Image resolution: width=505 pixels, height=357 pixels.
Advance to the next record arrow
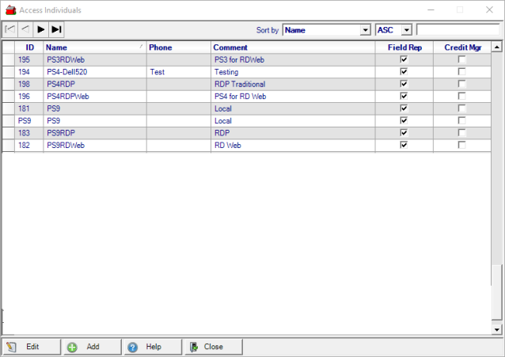41,30
